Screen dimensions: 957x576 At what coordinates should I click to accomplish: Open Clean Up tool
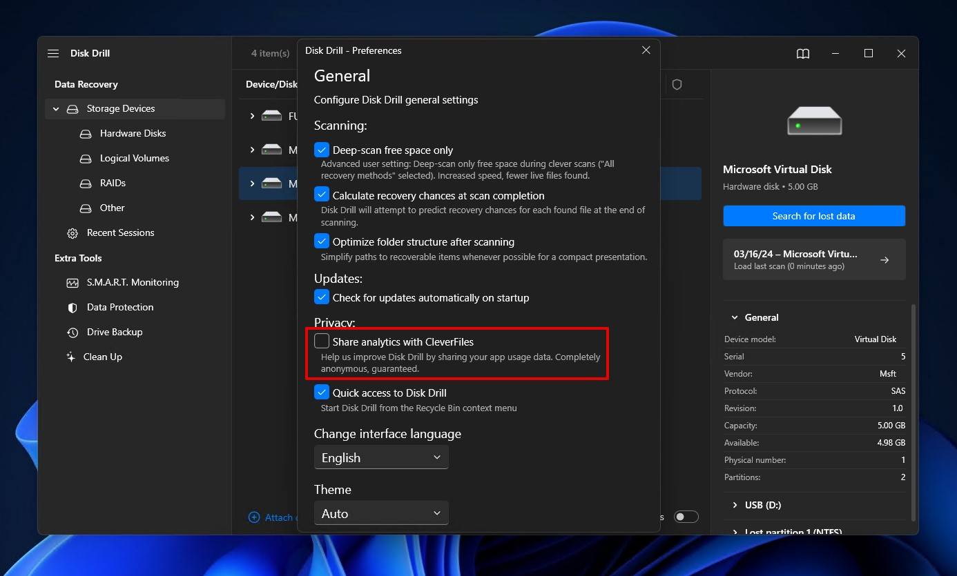click(102, 357)
